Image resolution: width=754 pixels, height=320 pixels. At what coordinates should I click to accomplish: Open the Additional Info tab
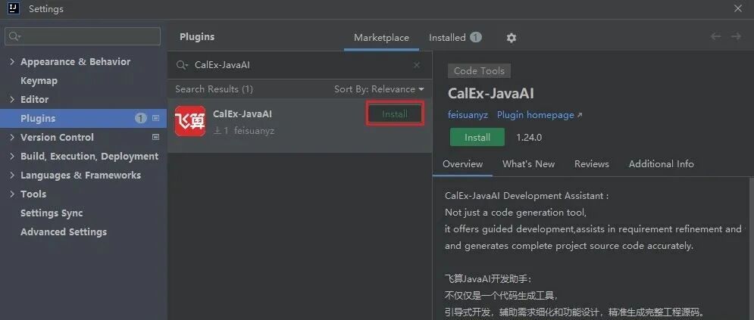(x=662, y=164)
